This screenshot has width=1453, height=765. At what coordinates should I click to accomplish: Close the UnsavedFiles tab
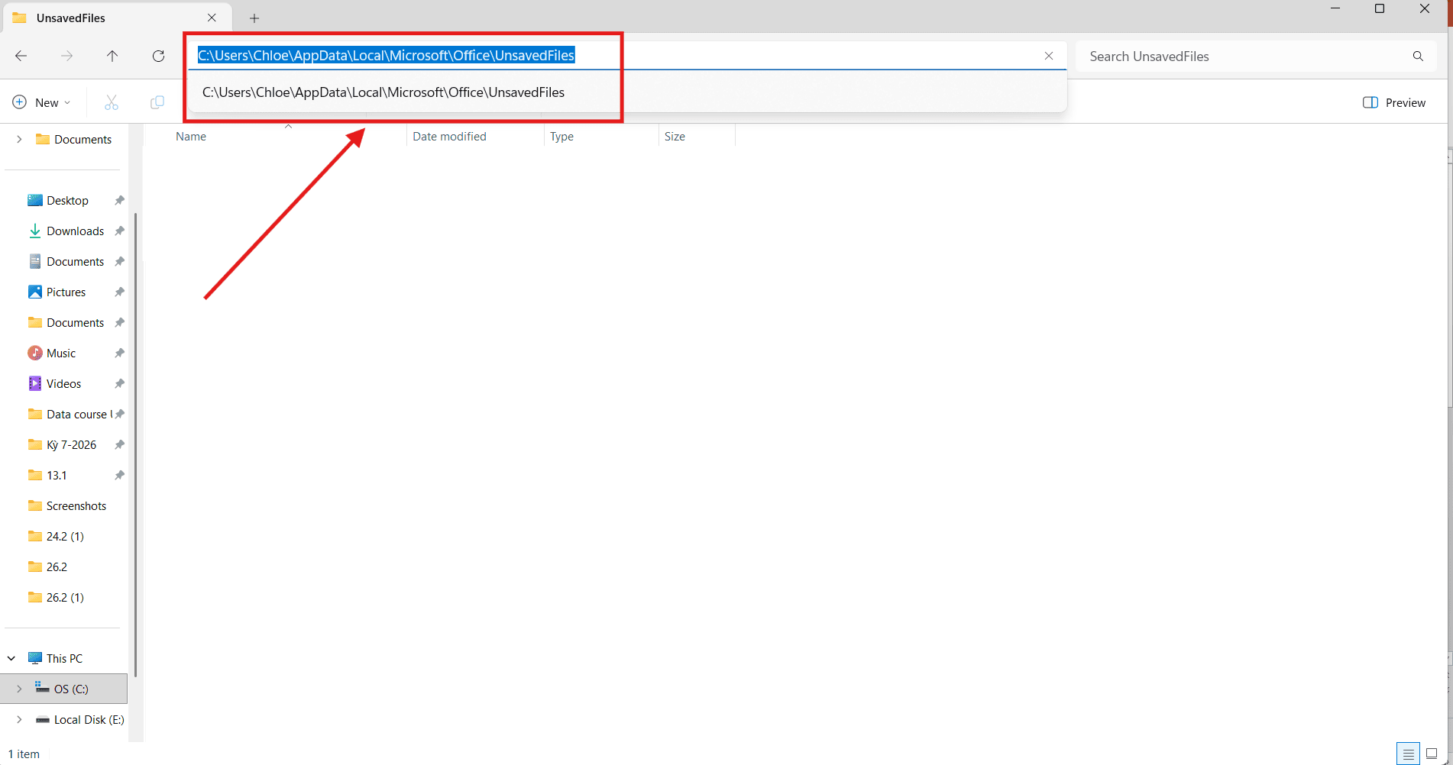(x=212, y=18)
